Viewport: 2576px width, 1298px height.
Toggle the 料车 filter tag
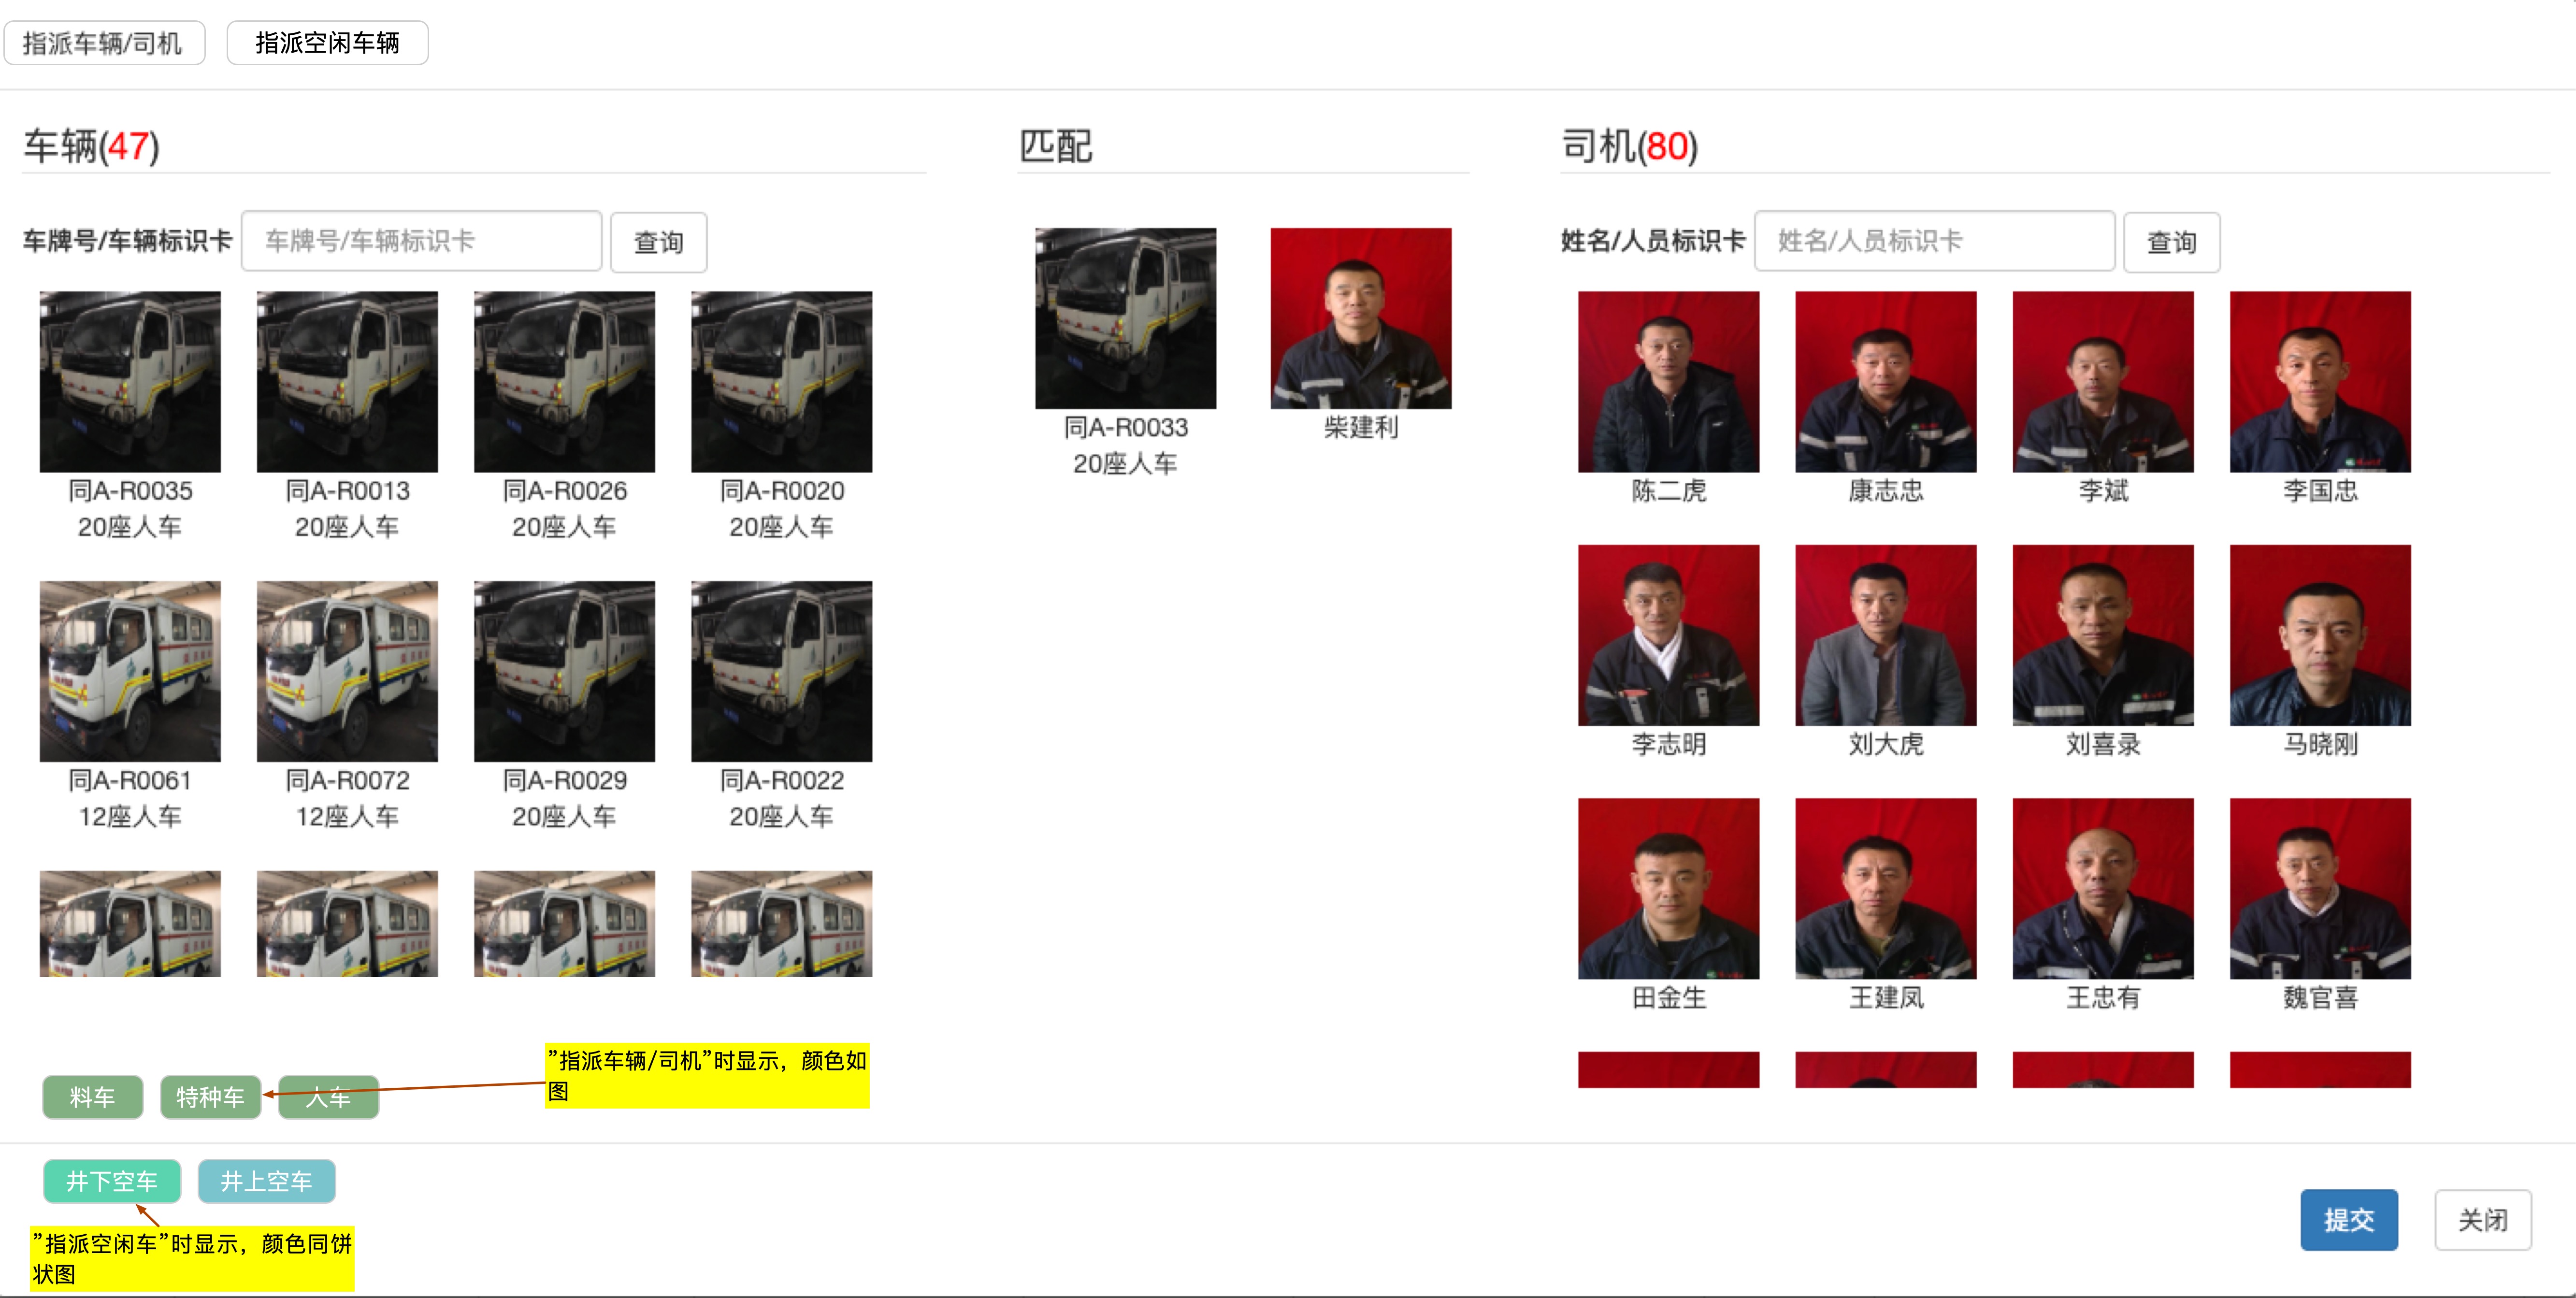pos(92,1097)
